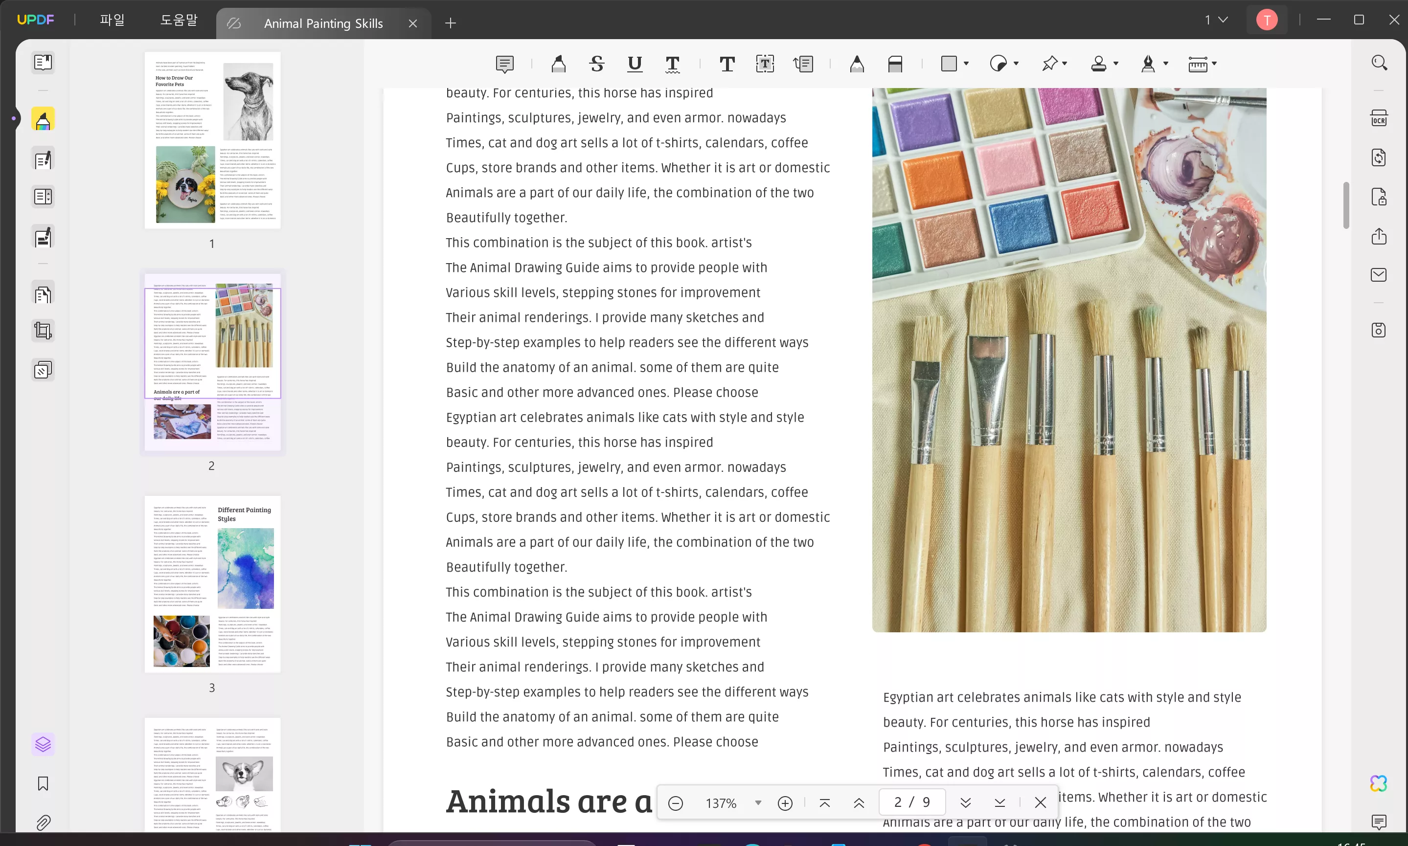This screenshot has height=846, width=1408.
Task: Expand Rectangle shape options dropdown arrow
Action: (966, 63)
